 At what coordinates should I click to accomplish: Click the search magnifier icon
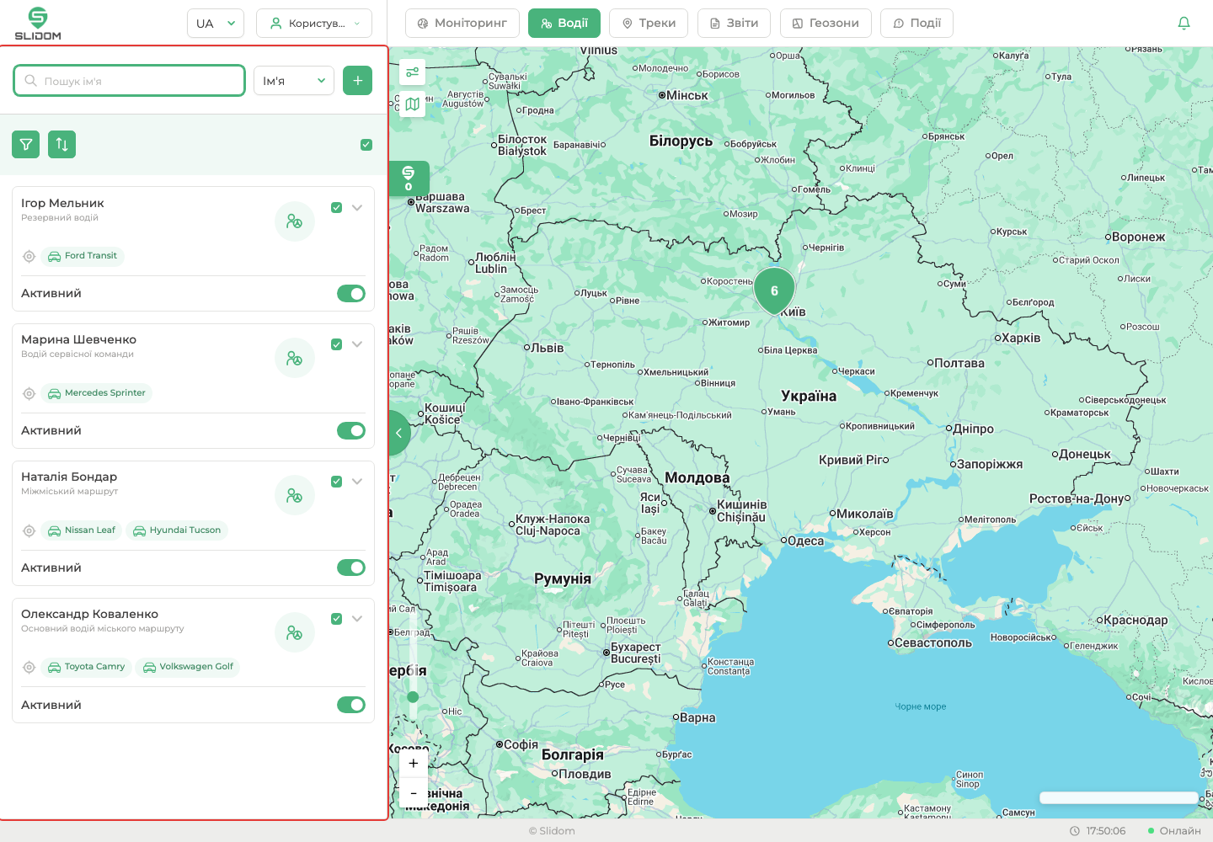click(x=31, y=81)
